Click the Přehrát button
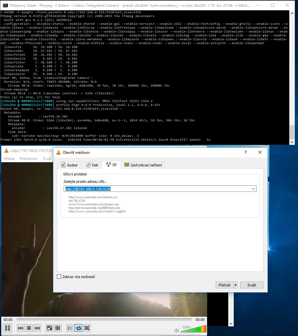Viewport: 298px width, 336px height. (224, 285)
